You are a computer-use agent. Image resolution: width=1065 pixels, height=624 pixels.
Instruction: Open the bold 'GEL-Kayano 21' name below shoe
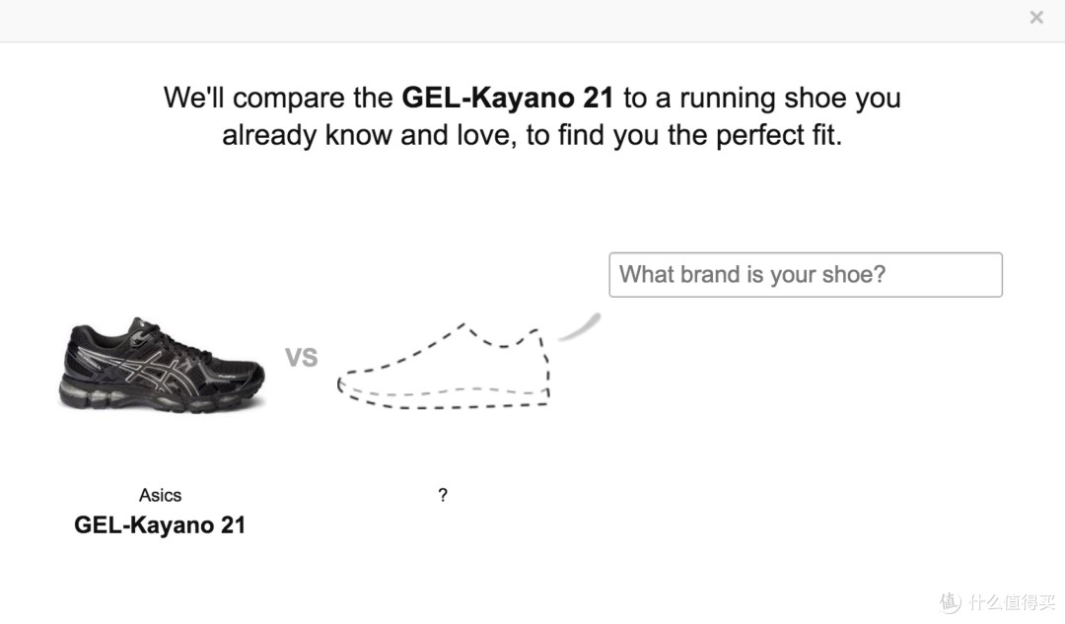point(160,524)
